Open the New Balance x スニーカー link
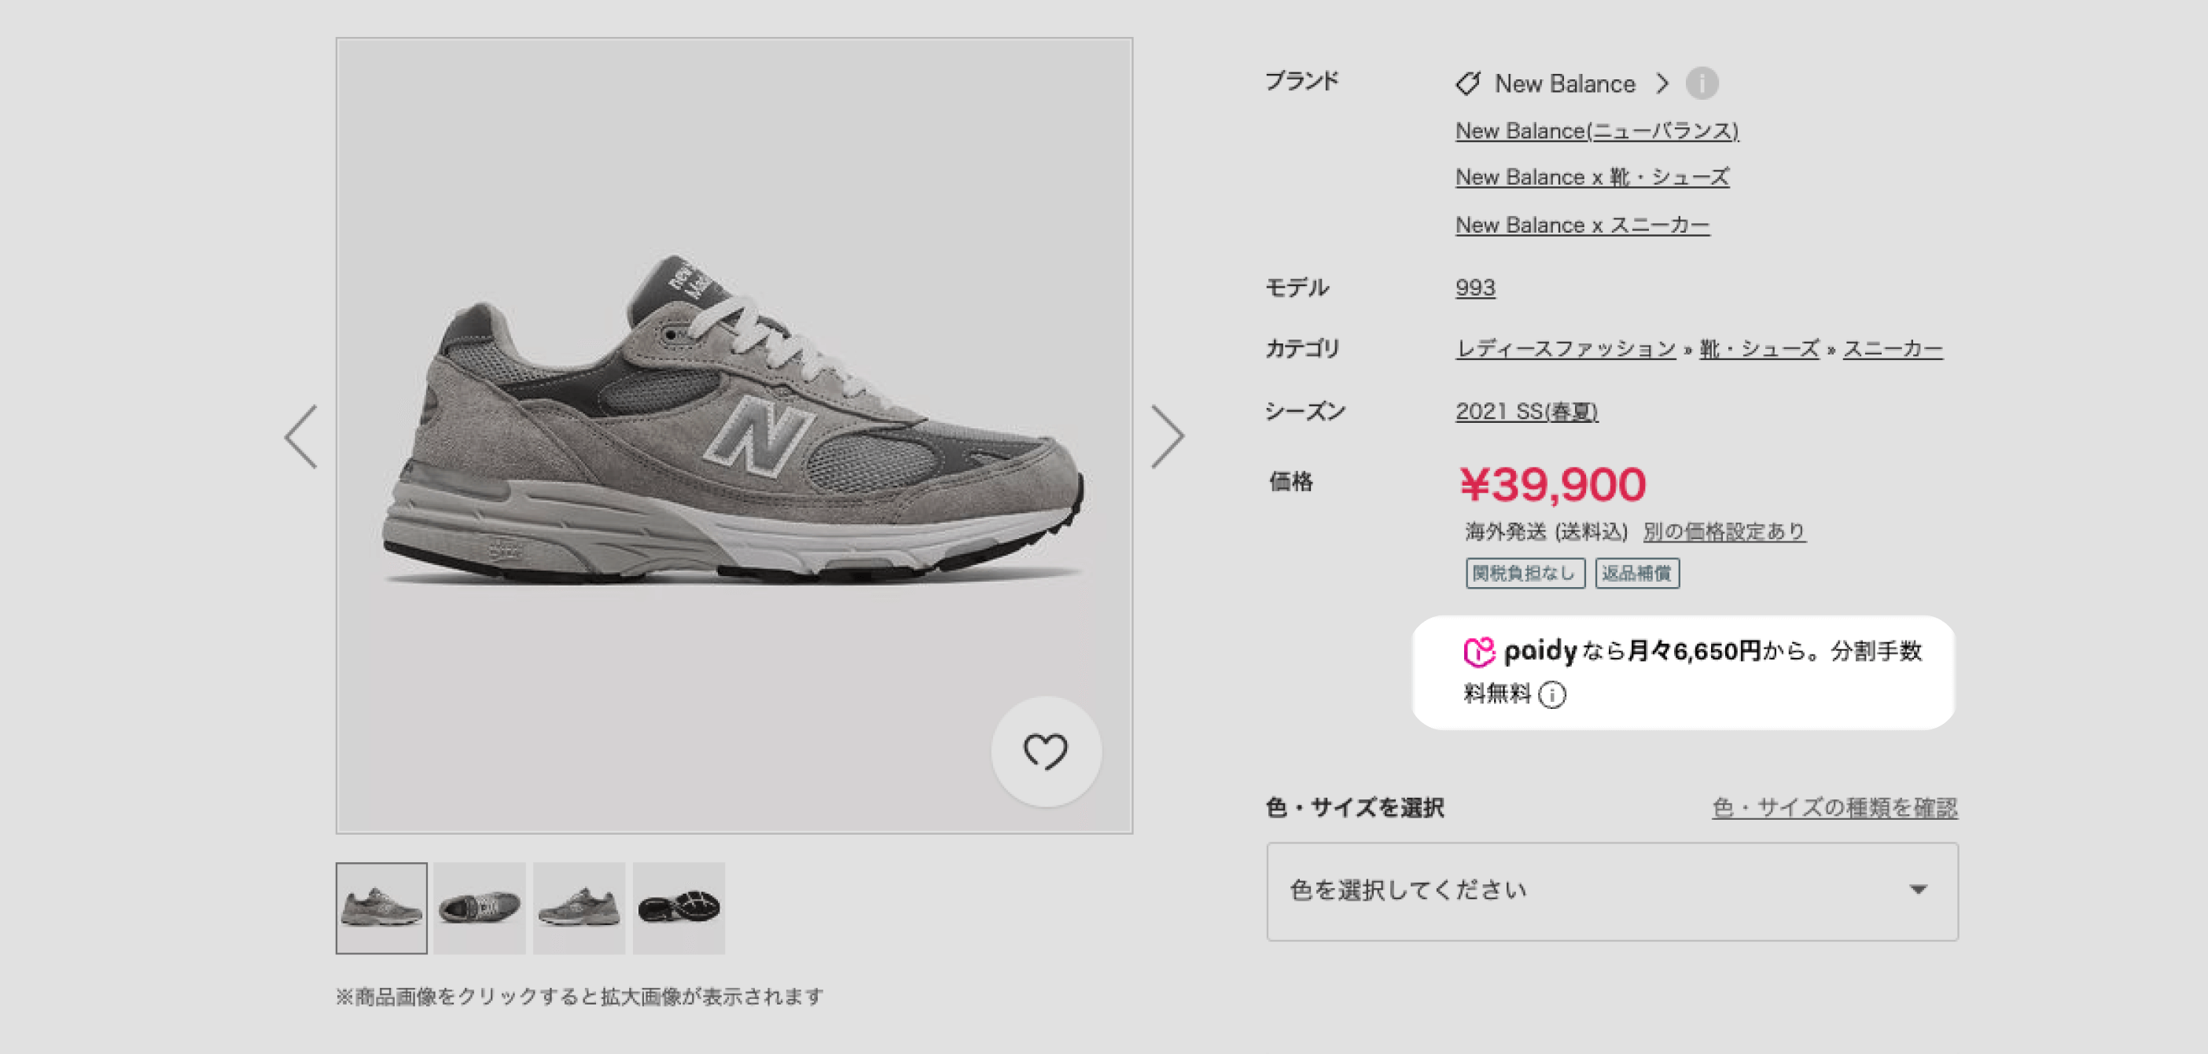This screenshot has height=1054, width=2208. tap(1581, 225)
